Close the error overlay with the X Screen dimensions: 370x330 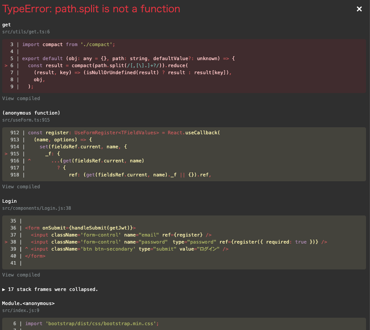pyautogui.click(x=359, y=9)
